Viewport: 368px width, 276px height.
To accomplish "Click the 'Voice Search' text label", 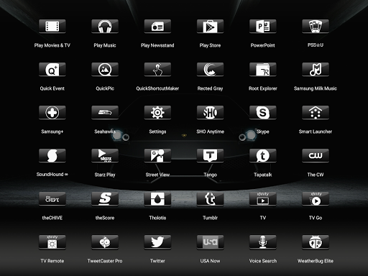I will click(263, 261).
